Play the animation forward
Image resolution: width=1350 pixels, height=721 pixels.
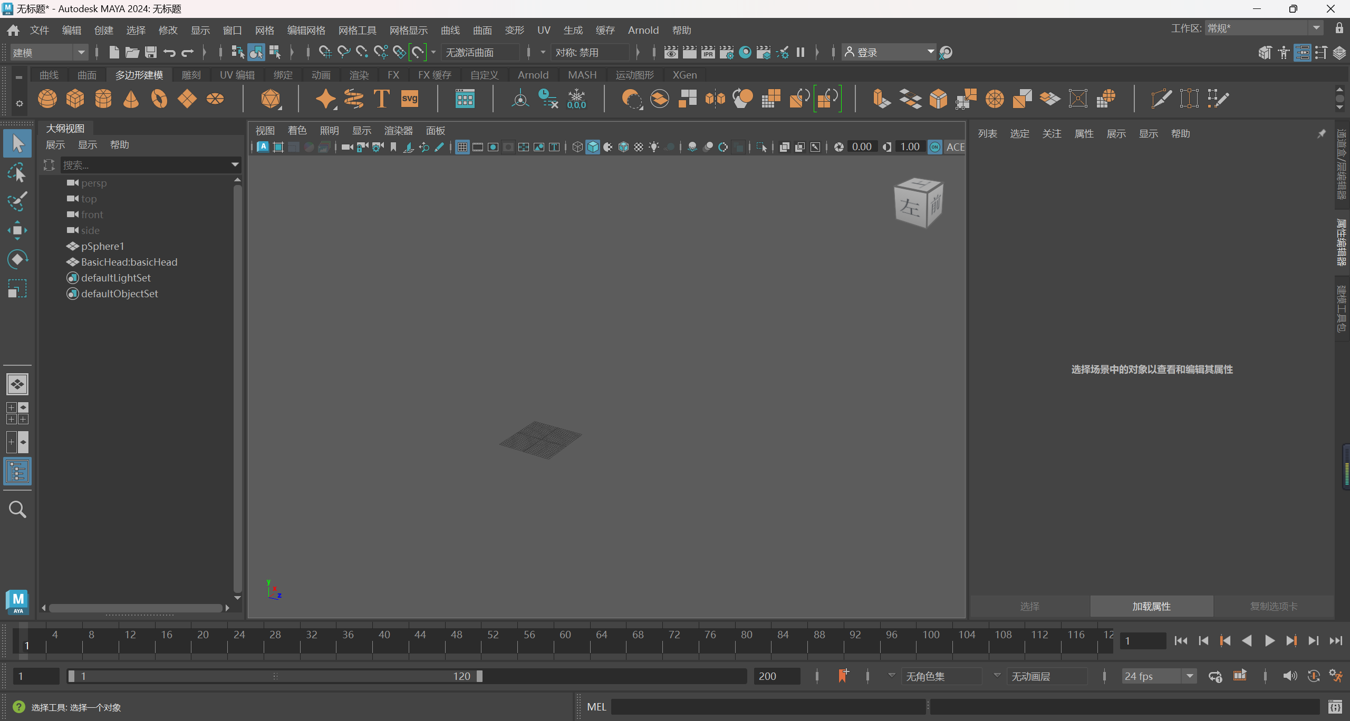1269,640
